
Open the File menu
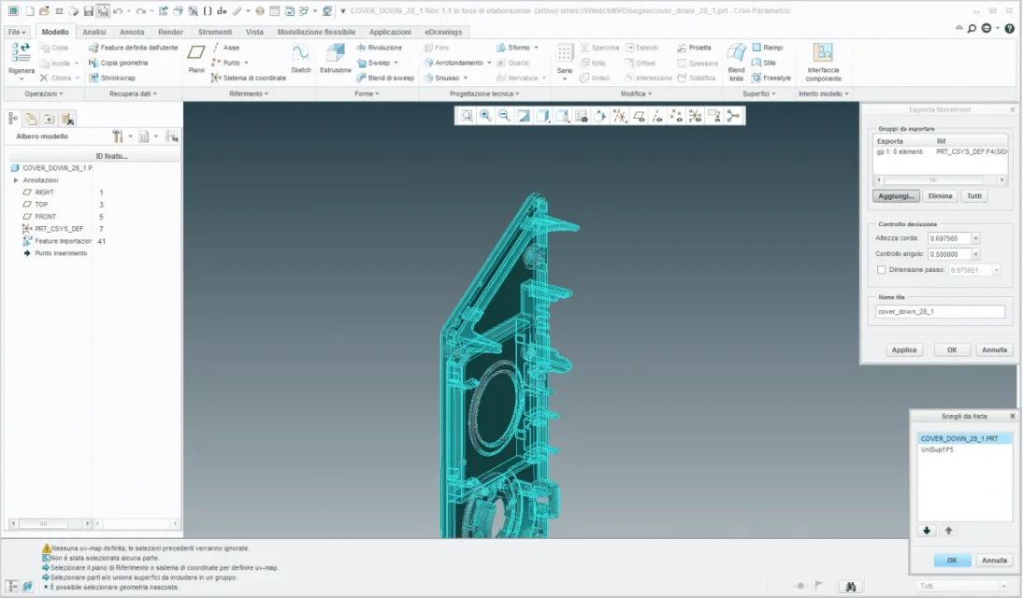[16, 32]
